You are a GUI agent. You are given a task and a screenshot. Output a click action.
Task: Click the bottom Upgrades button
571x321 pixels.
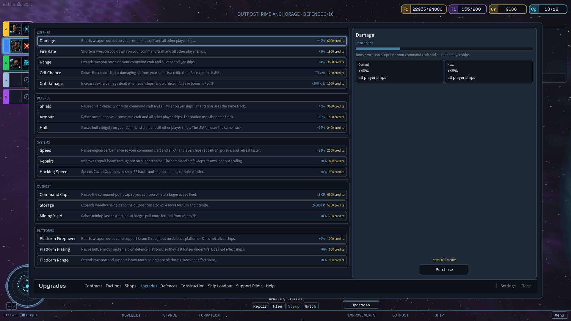point(361,305)
